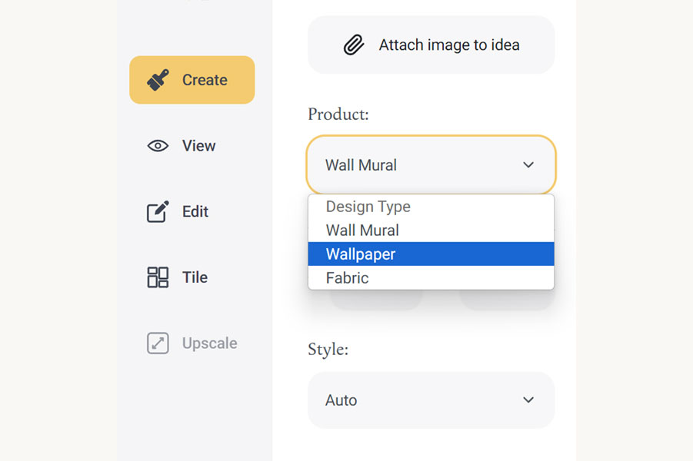The height and width of the screenshot is (461, 693).
Task: Select the Wall Mural list option
Action: [x=431, y=230]
